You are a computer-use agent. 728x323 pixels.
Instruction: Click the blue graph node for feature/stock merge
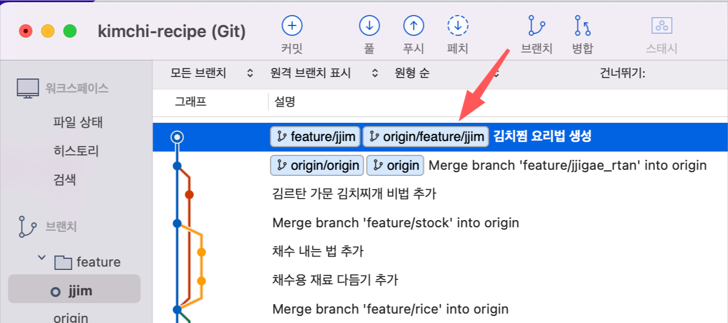point(177,223)
